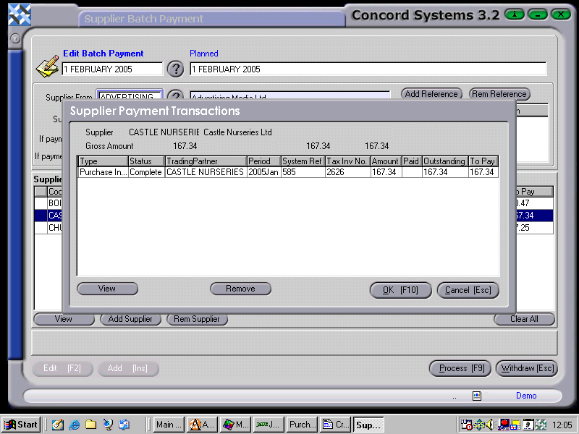Click Remove in the Supplier Payment Transactions dialog

point(240,289)
